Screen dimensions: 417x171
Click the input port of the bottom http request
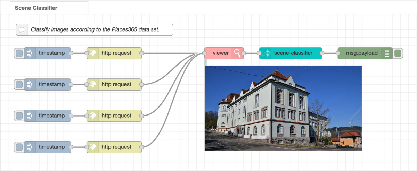pyautogui.click(x=87, y=147)
